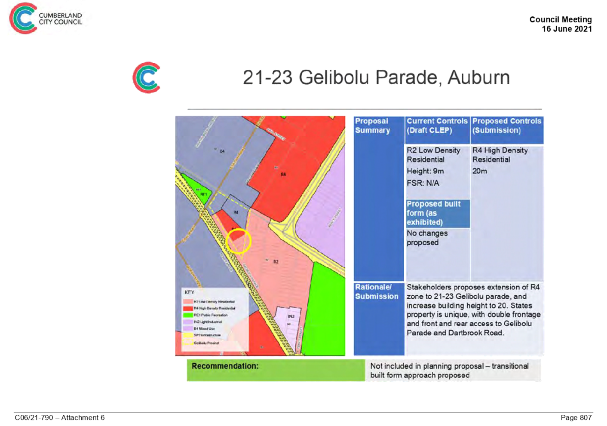Select R2 Low Density Residential key swatch
The height and width of the screenshot is (426, 607).
tap(188, 302)
